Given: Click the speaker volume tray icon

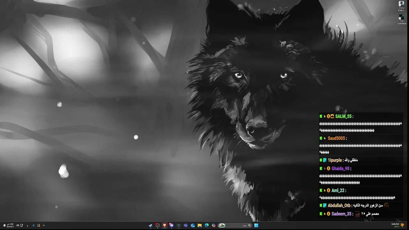Looking at the screenshot, I should pyautogui.click(x=18, y=226).
